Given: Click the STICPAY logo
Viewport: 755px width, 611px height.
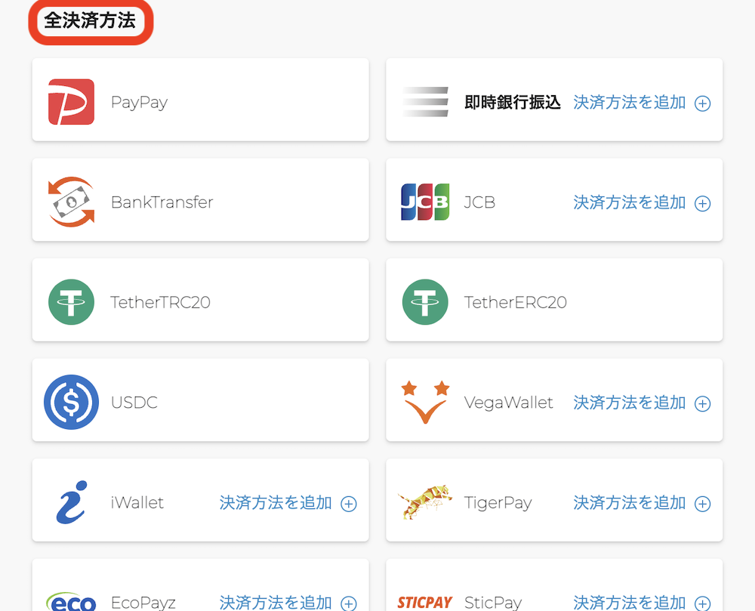Looking at the screenshot, I should (x=425, y=603).
